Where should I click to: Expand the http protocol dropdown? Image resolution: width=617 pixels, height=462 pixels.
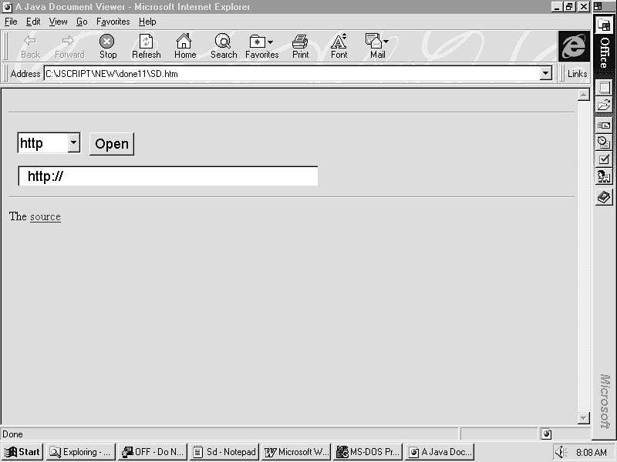73,142
